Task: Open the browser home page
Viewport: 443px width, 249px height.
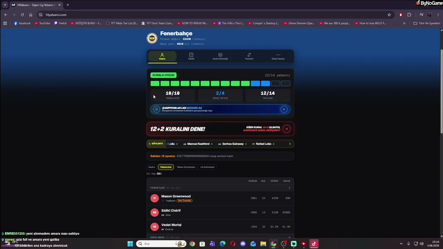Action: point(30,15)
